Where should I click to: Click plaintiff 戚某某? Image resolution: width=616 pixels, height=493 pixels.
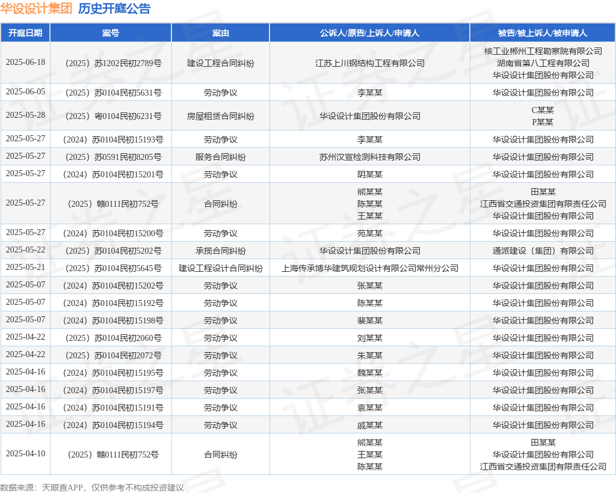point(370,426)
